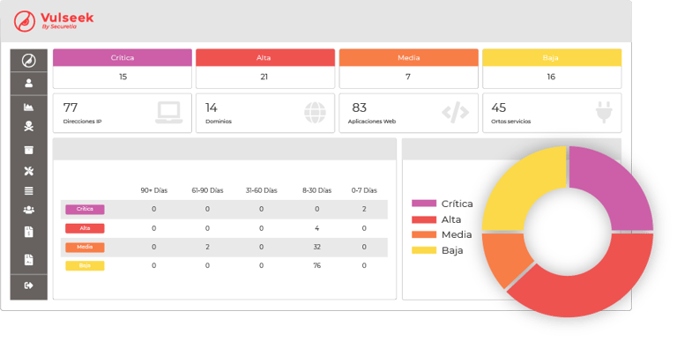The width and height of the screenshot is (677, 341).
Task: Click the yellow Baja legend swatch
Action: pyautogui.click(x=424, y=250)
